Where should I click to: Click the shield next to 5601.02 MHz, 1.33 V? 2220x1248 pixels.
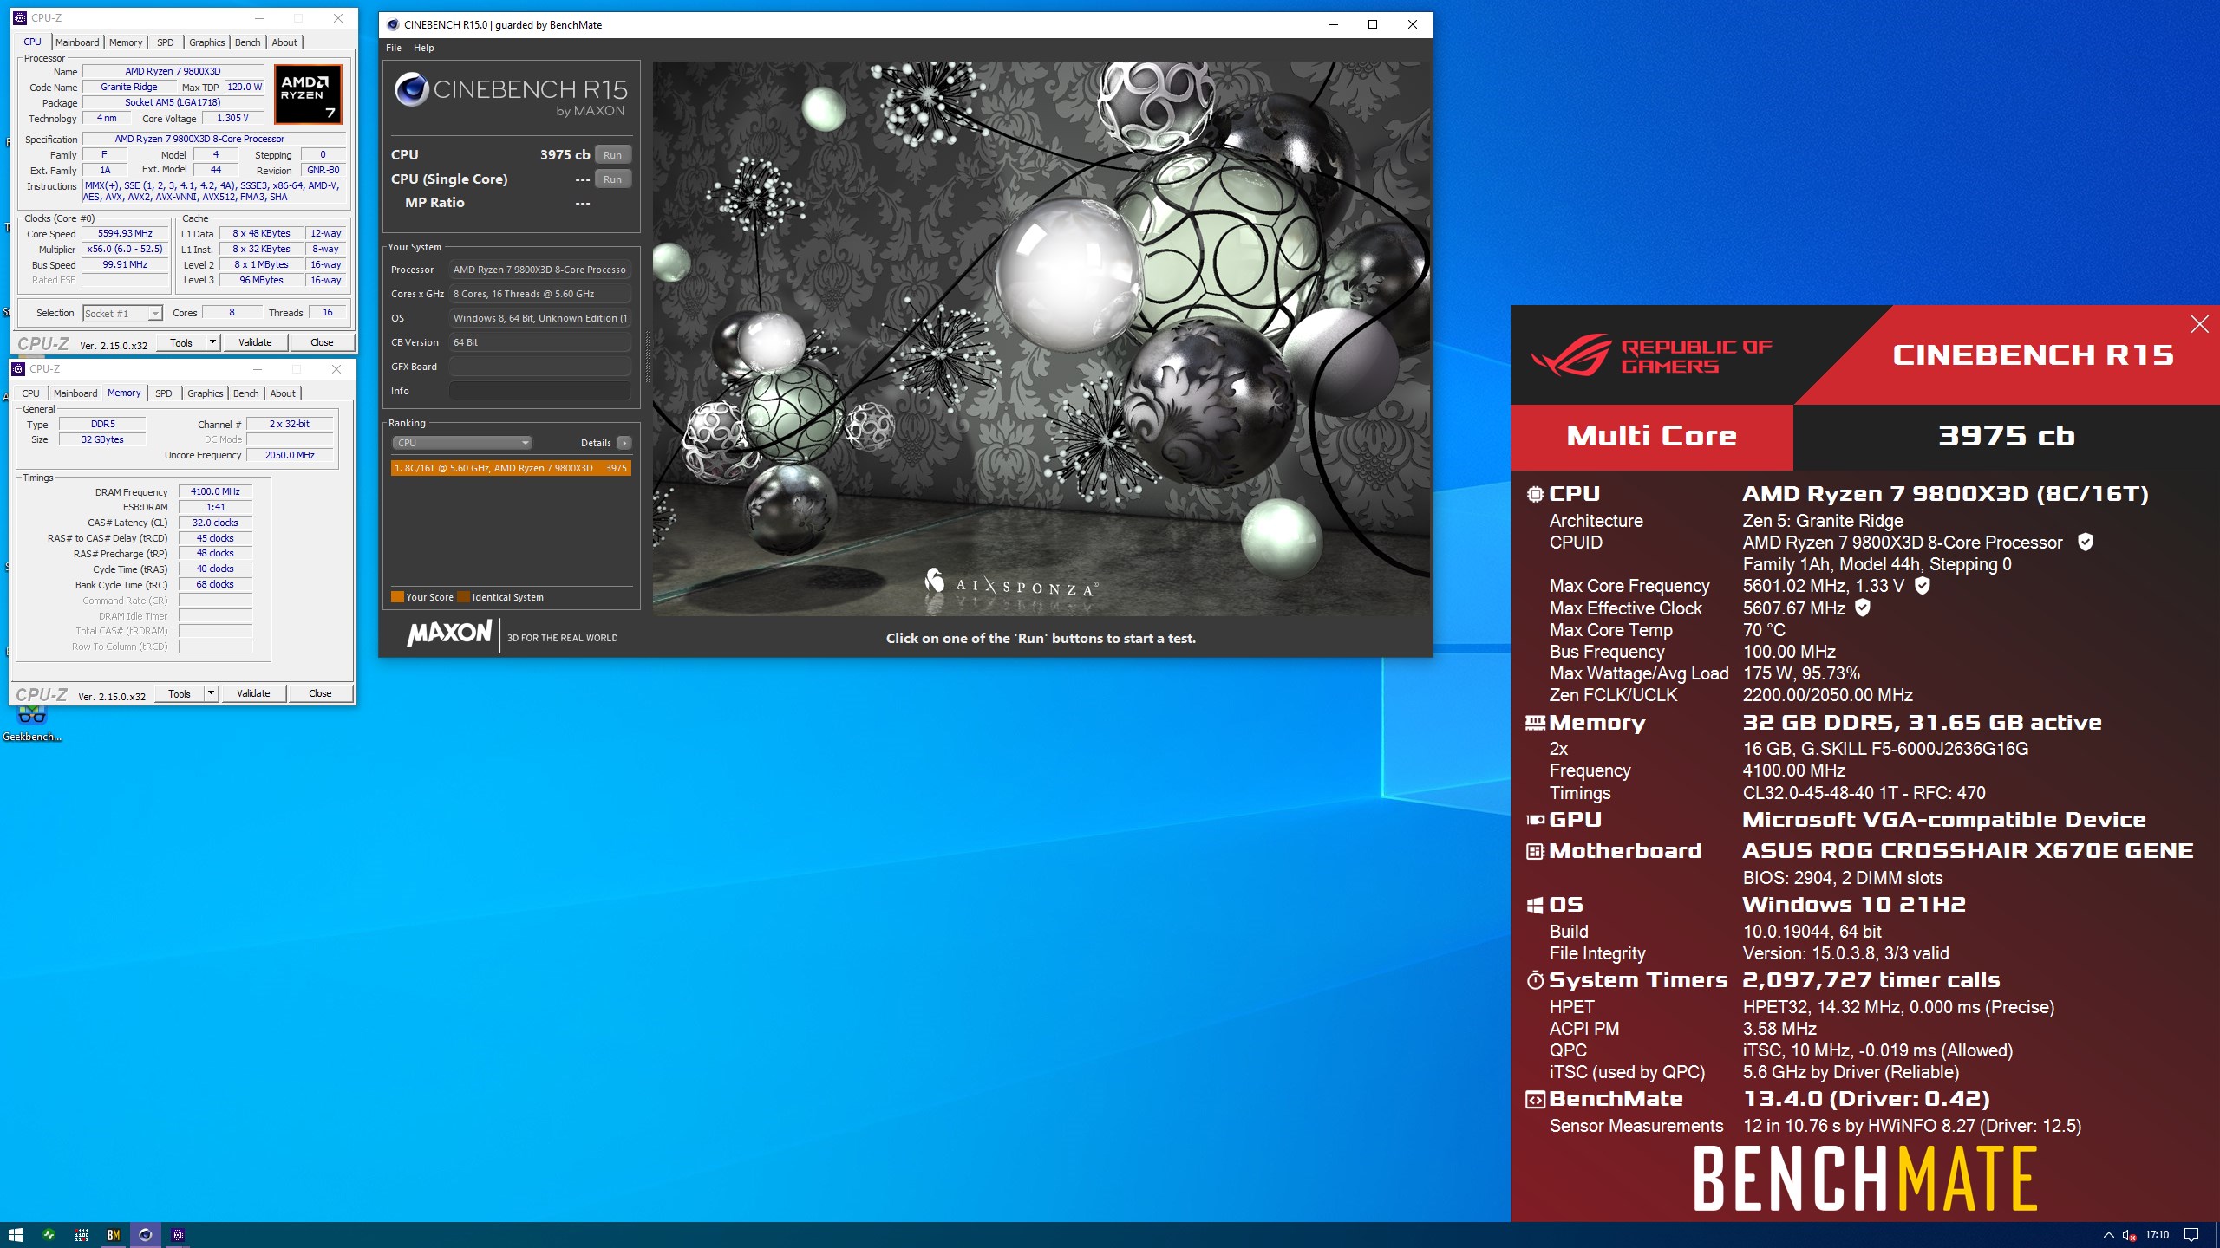coord(1923,586)
